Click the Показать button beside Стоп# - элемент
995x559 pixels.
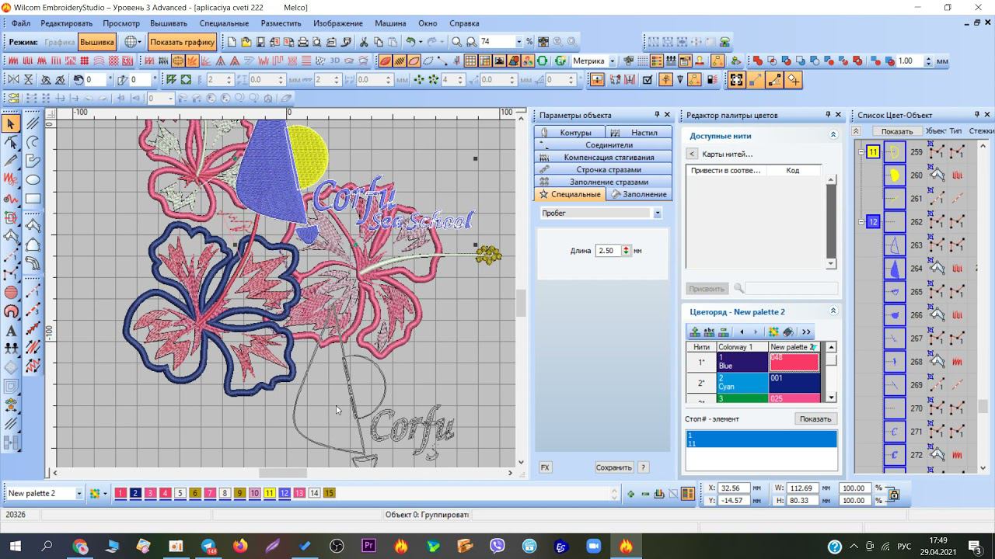coord(815,418)
